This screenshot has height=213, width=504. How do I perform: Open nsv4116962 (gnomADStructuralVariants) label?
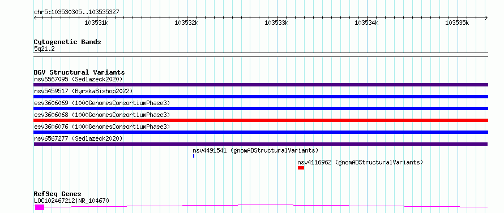360,162
